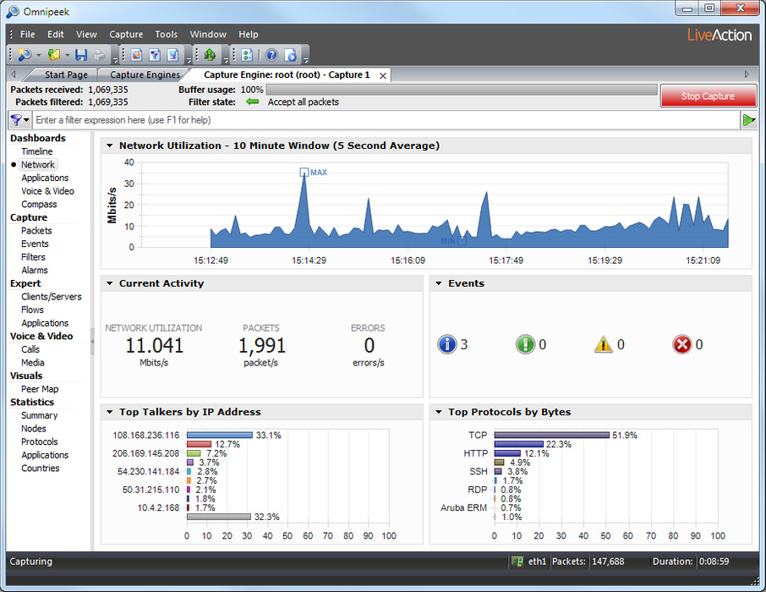Image resolution: width=766 pixels, height=592 pixels.
Task: Close the Capture 1 tab
Action: [383, 75]
